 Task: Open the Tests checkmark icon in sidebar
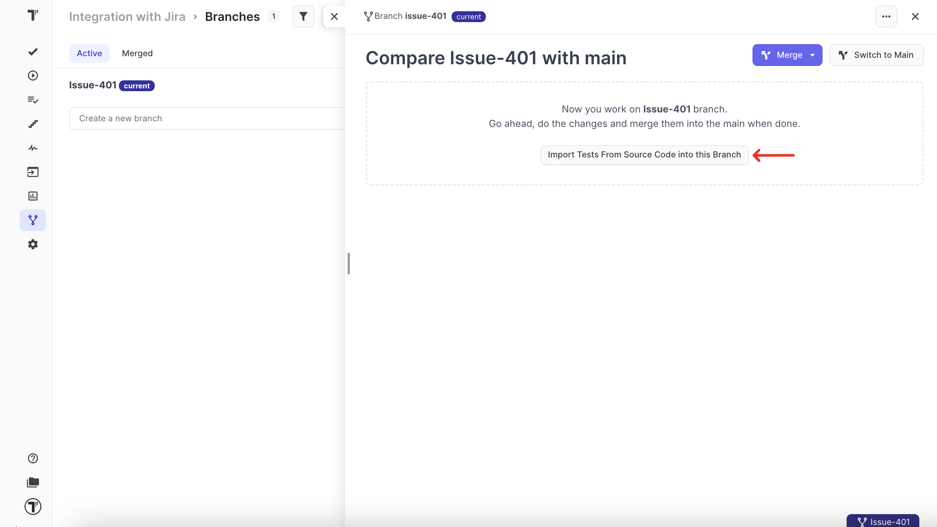tap(33, 51)
